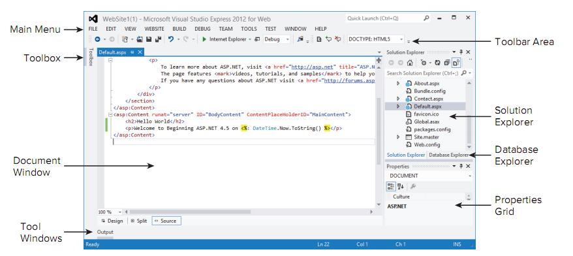Open the TOOLS menu

pyautogui.click(x=249, y=29)
